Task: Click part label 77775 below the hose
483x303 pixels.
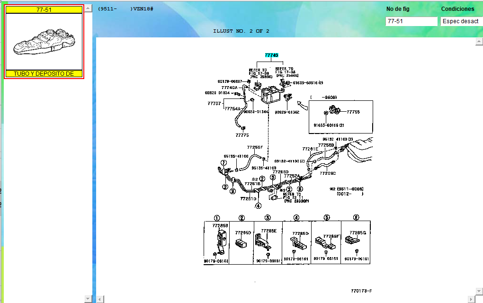Action: (242, 135)
